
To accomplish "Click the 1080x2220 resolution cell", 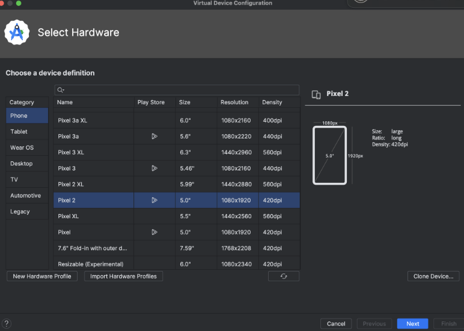I will (x=238, y=136).
